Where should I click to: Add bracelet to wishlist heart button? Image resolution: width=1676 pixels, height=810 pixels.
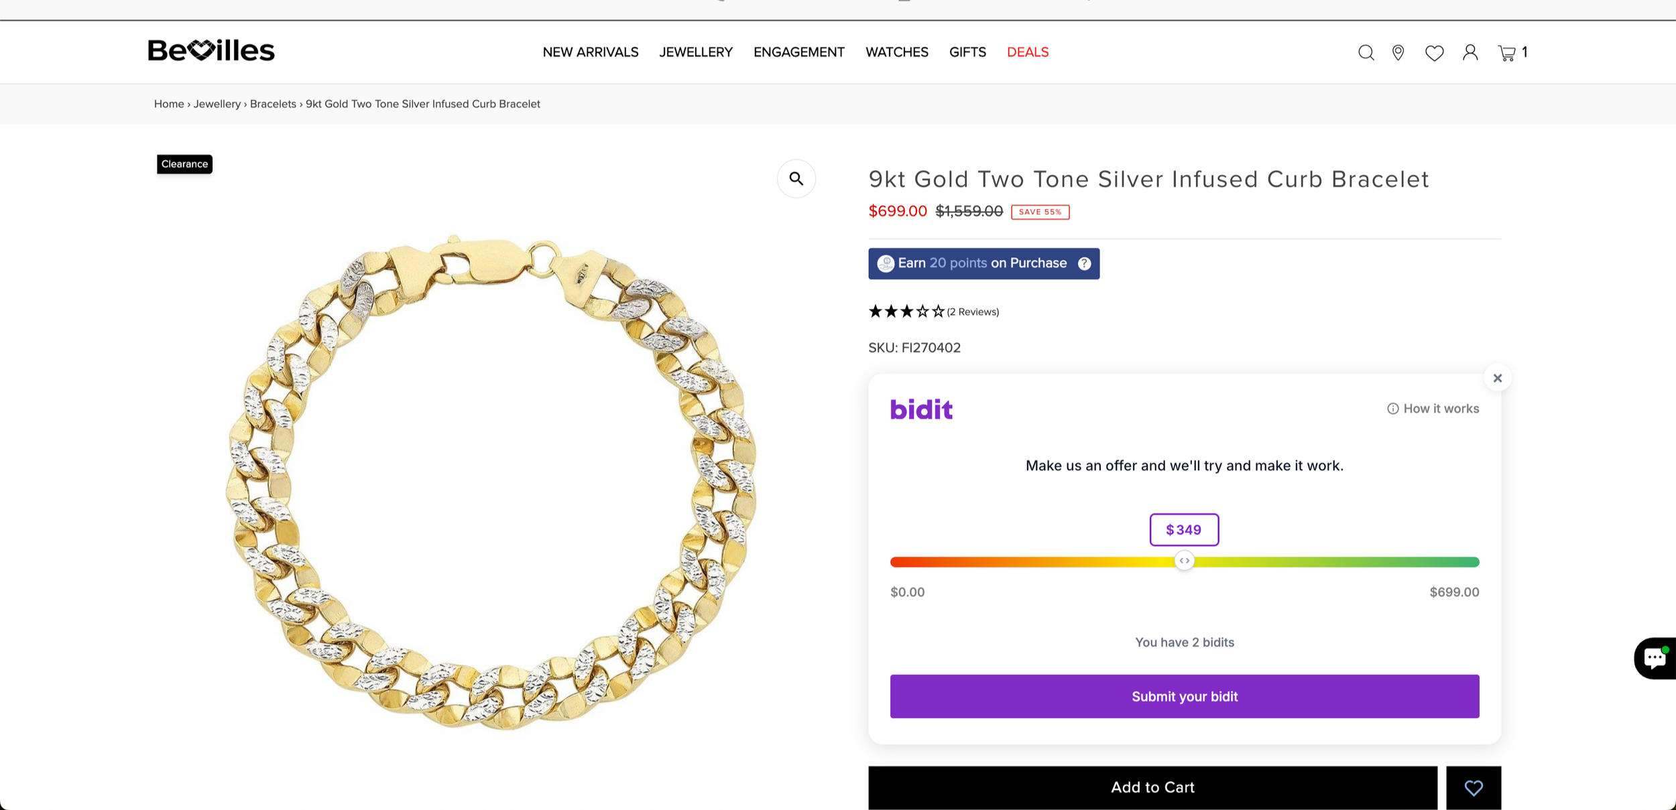click(x=1473, y=787)
